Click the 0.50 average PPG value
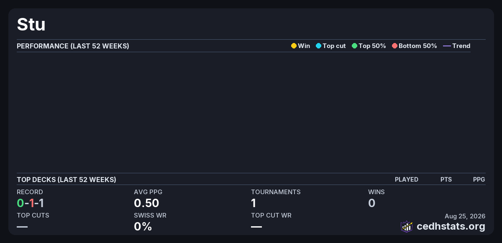This screenshot has height=243, width=502. tap(146, 203)
